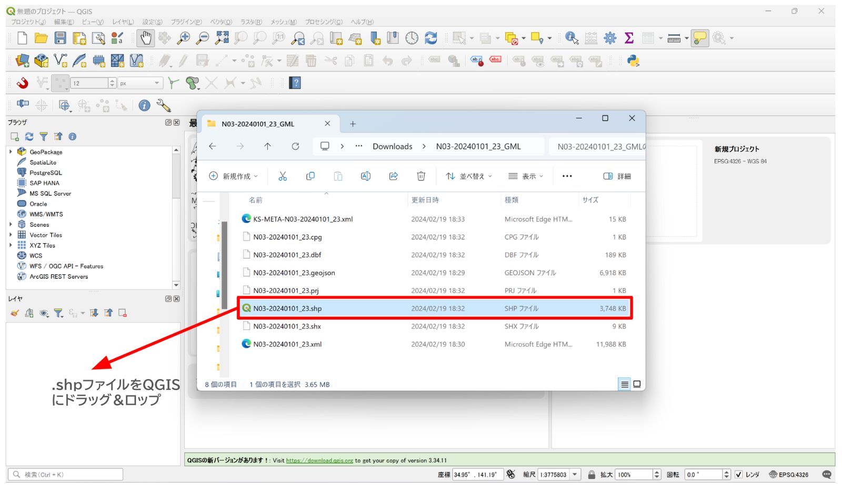Image resolution: width=842 pixels, height=489 pixels.
Task: Expand the GeoPackage node in Browser
Action: point(11,152)
